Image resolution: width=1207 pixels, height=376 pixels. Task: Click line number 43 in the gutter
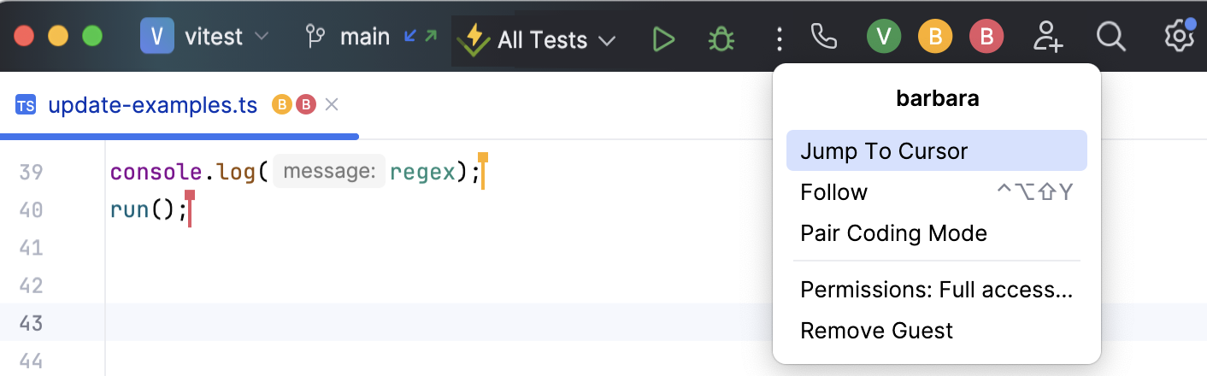click(x=31, y=323)
